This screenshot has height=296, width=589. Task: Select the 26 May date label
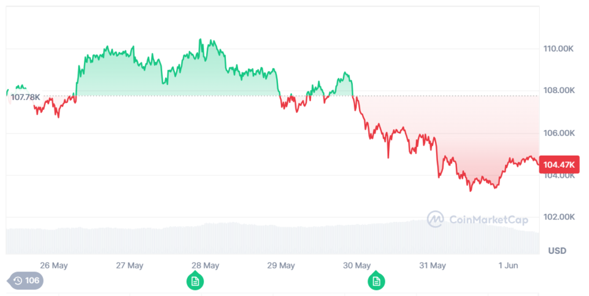(x=53, y=265)
